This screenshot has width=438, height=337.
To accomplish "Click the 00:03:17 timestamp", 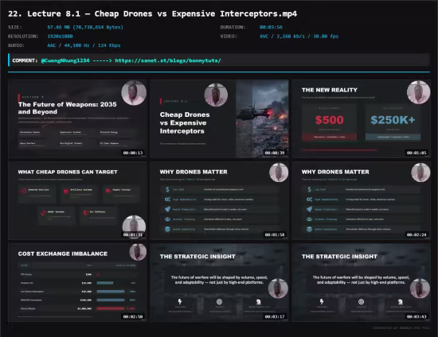I will [275, 316].
